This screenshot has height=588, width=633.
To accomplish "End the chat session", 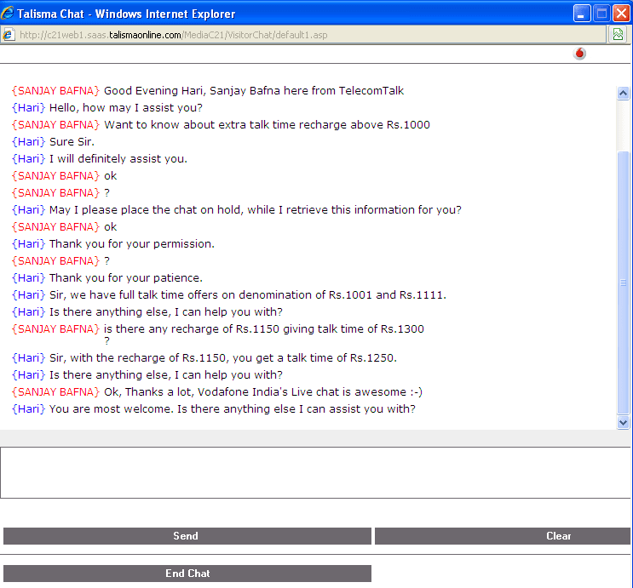I will point(187,574).
